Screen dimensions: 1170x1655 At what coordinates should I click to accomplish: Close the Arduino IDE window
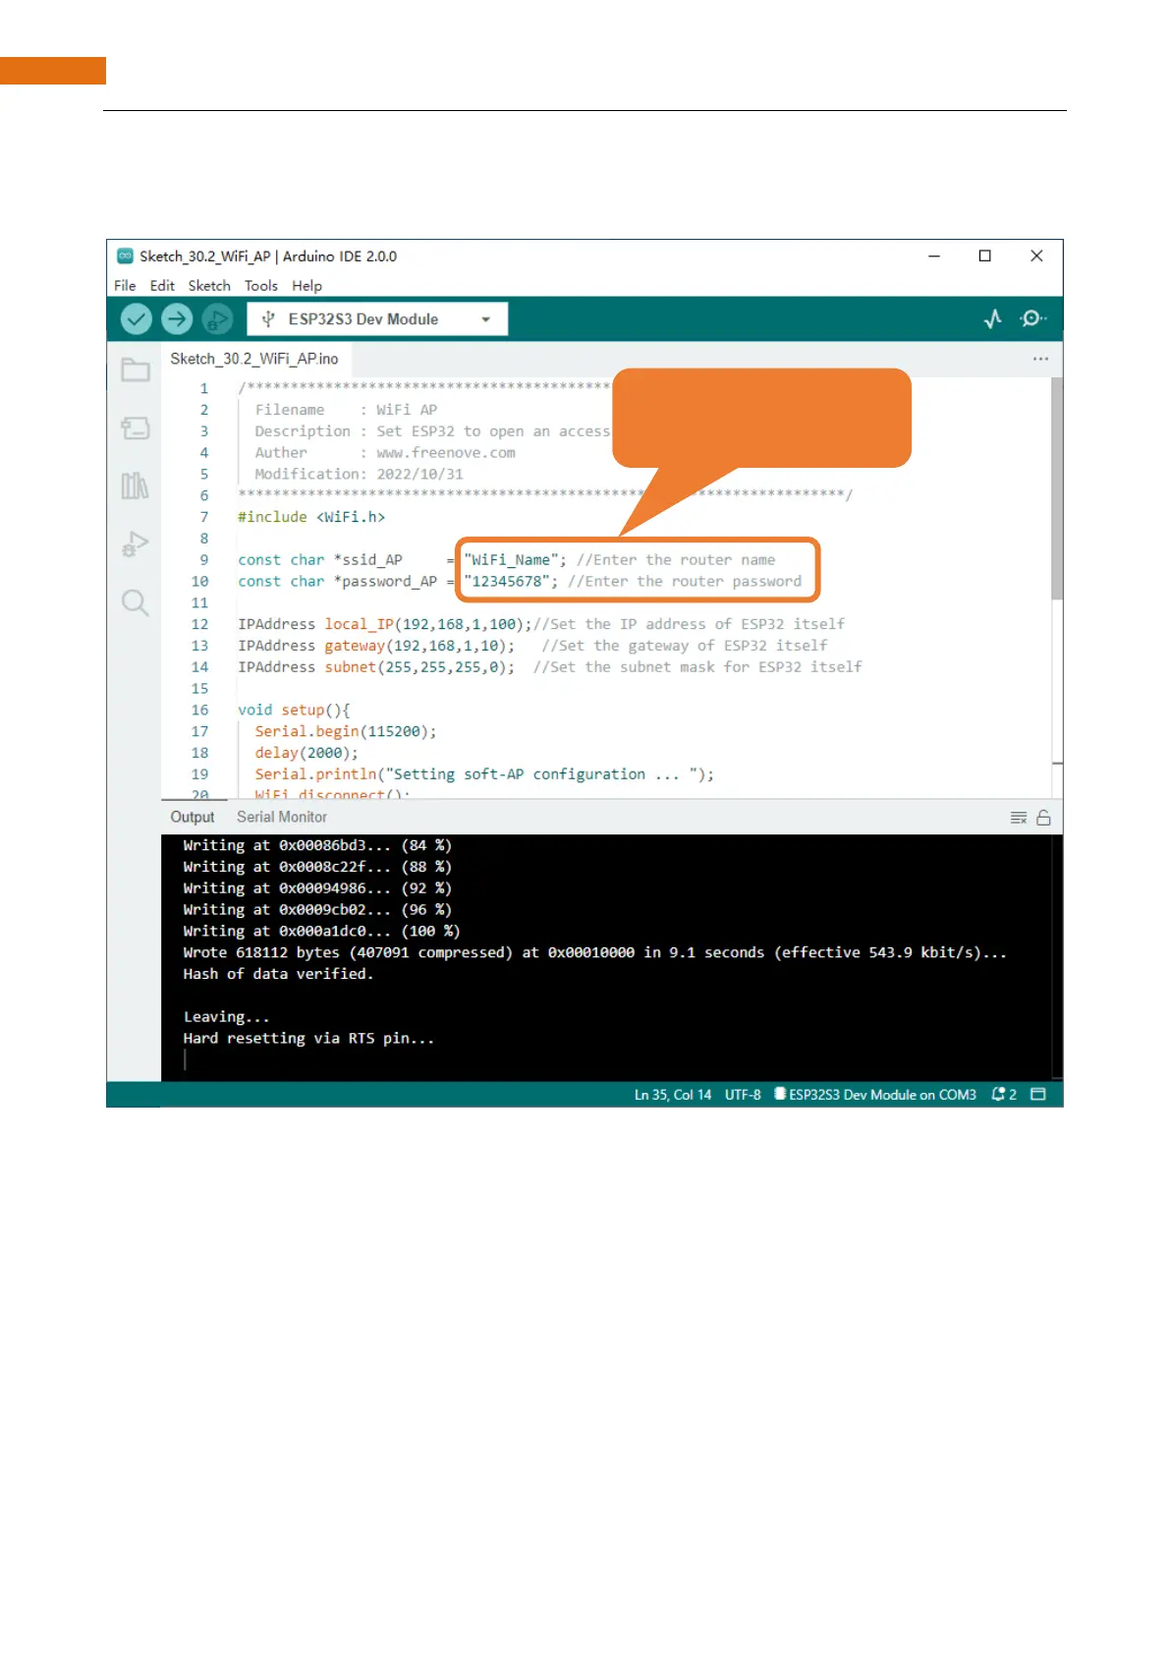[1036, 256]
